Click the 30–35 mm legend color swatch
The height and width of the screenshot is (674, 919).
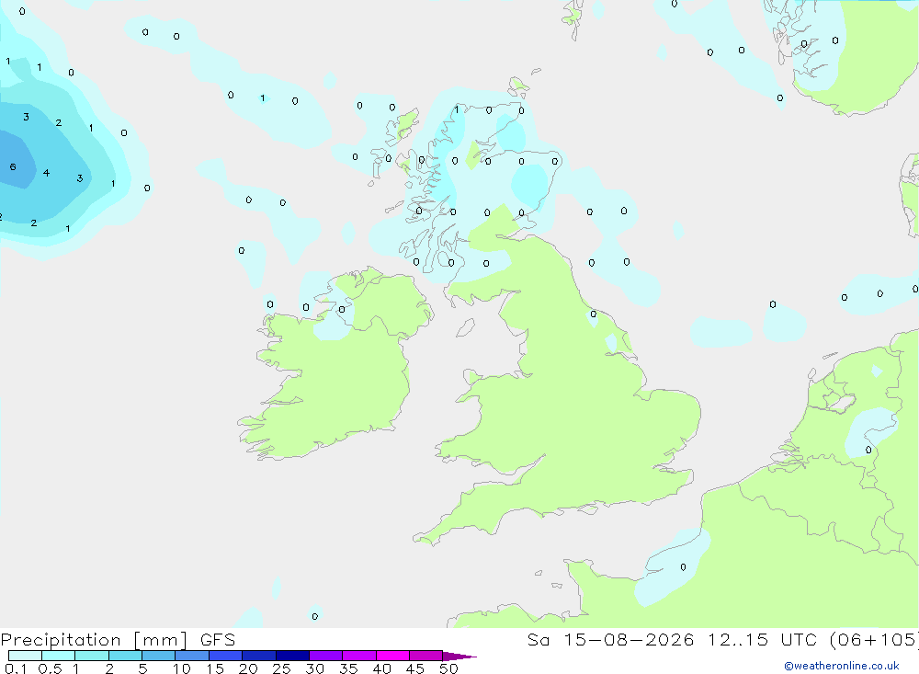pyautogui.click(x=325, y=656)
